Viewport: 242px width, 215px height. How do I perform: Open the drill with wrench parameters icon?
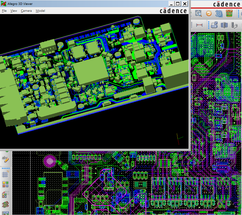[234, 25]
